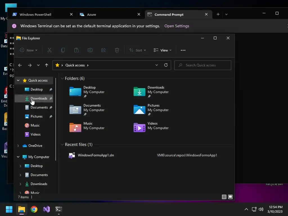Launch Visual Studio from the taskbar
This screenshot has width=288, height=216.
pyautogui.click(x=46, y=209)
